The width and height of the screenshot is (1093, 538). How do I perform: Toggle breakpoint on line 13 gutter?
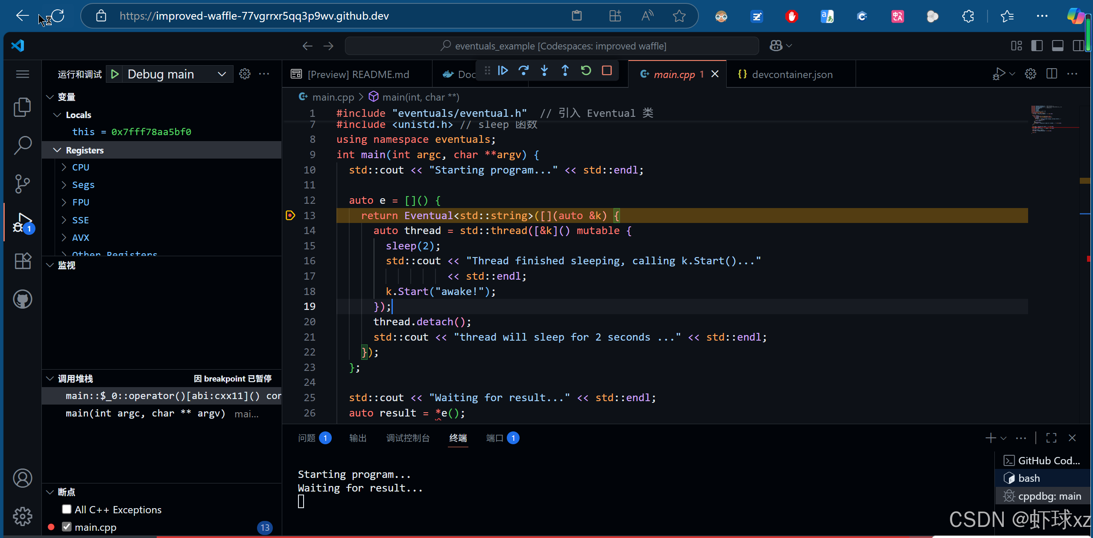tap(290, 215)
